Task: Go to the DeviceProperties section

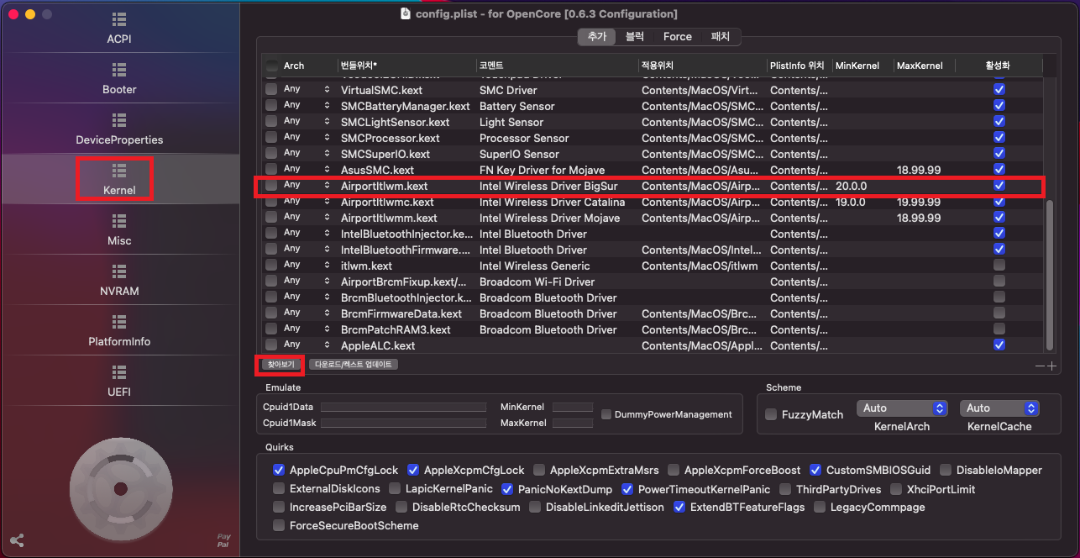Action: point(119,129)
